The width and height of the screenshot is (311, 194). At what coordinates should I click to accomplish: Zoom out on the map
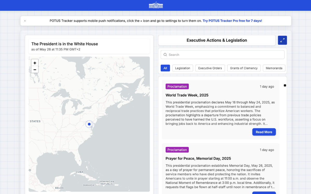pos(35,70)
